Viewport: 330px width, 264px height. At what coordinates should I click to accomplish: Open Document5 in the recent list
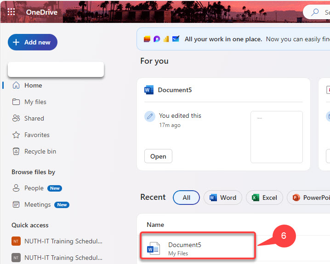185,245
